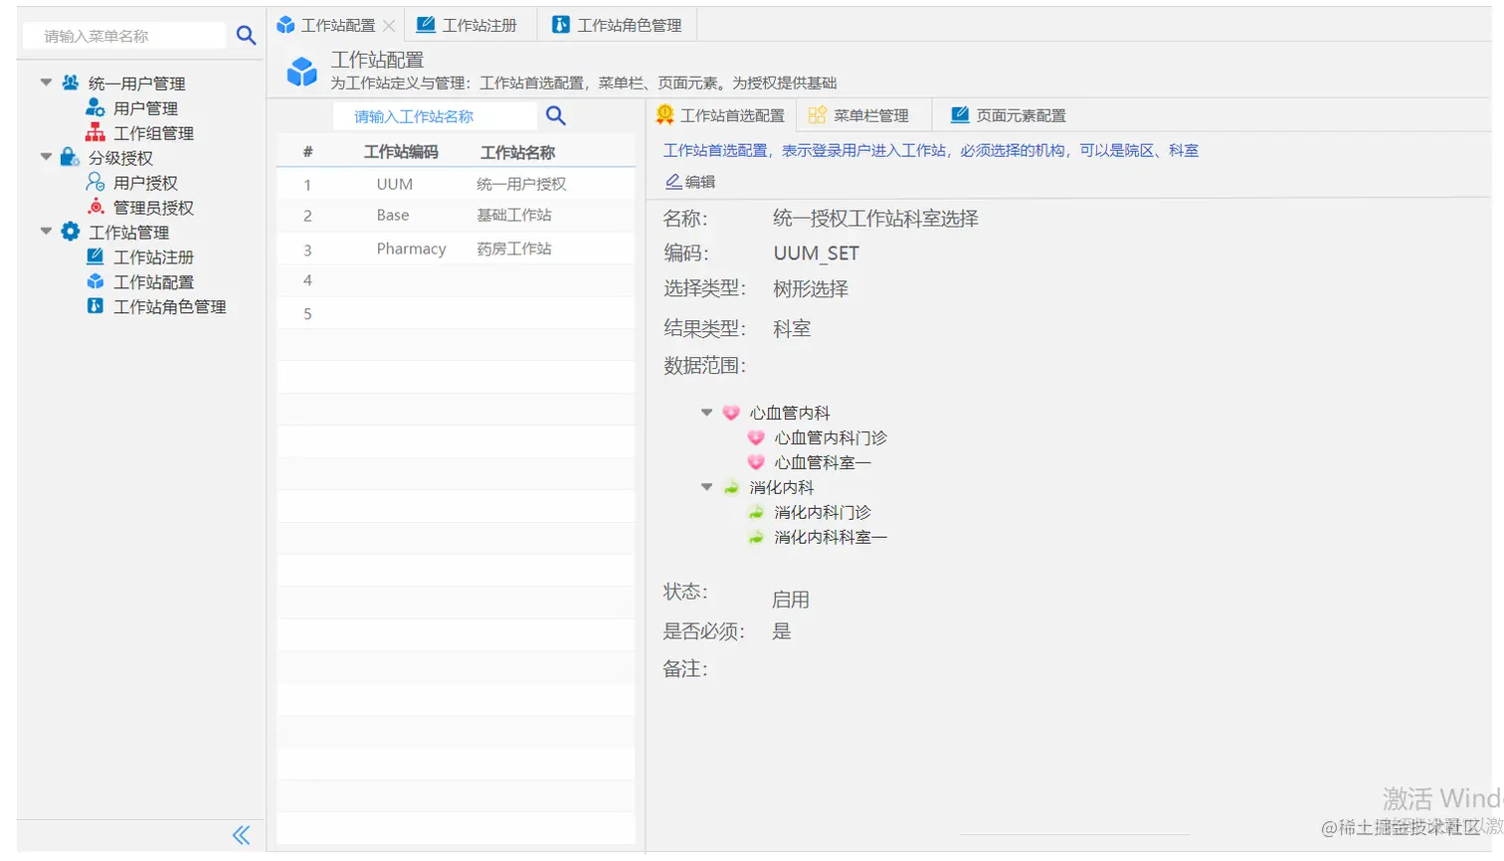Click the 工作站管理 gear icon

(71, 232)
